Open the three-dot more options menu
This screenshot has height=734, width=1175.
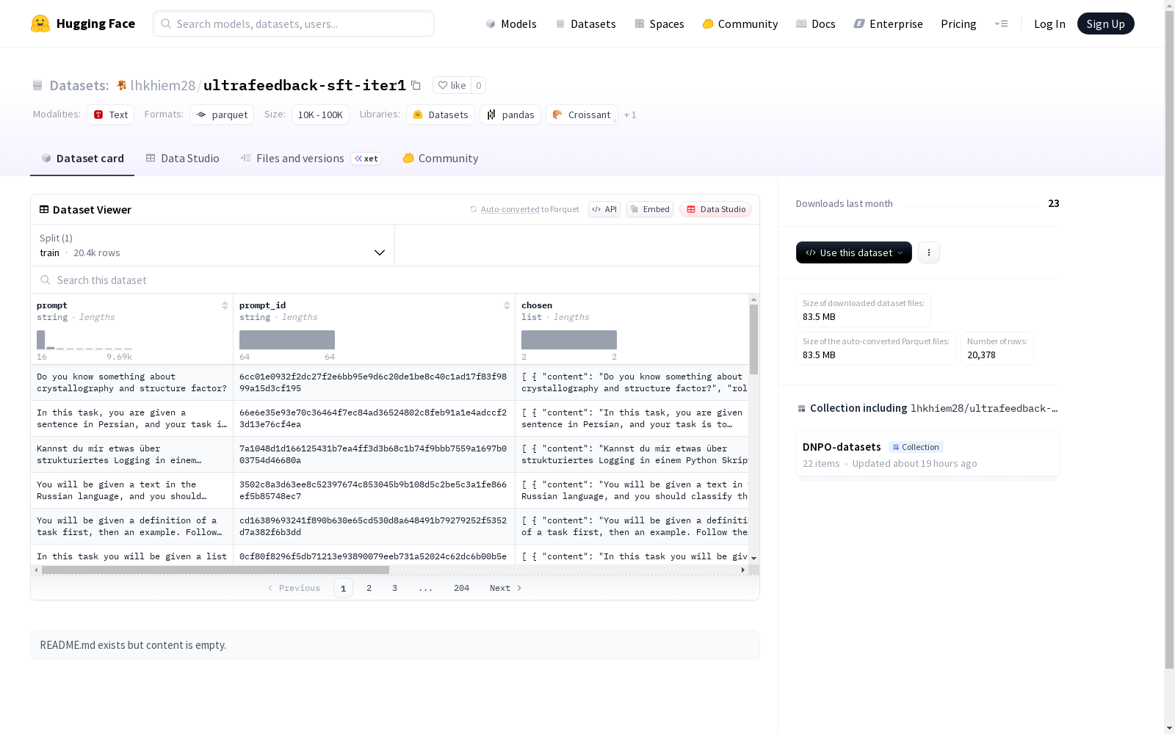(x=929, y=252)
